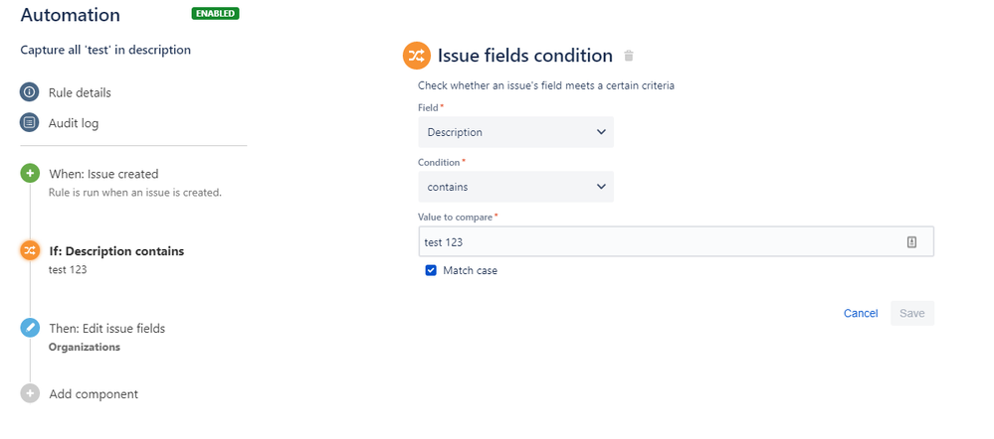
Task: Click the Rule details info icon
Action: [30, 92]
